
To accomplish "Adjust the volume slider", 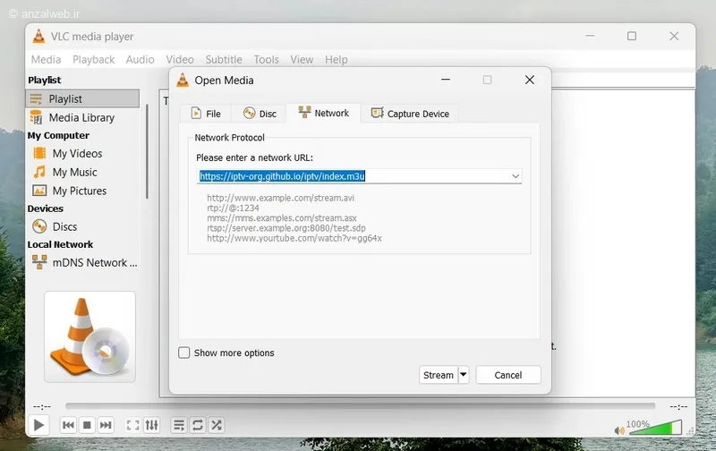I will [x=654, y=428].
